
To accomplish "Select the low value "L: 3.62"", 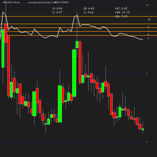I will [x=89, y=12].
